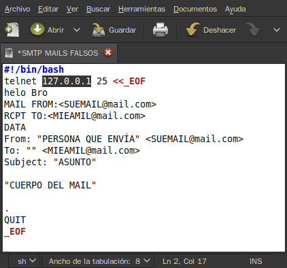Click the word telnet in line two
287x268 pixels.
coord(20,81)
